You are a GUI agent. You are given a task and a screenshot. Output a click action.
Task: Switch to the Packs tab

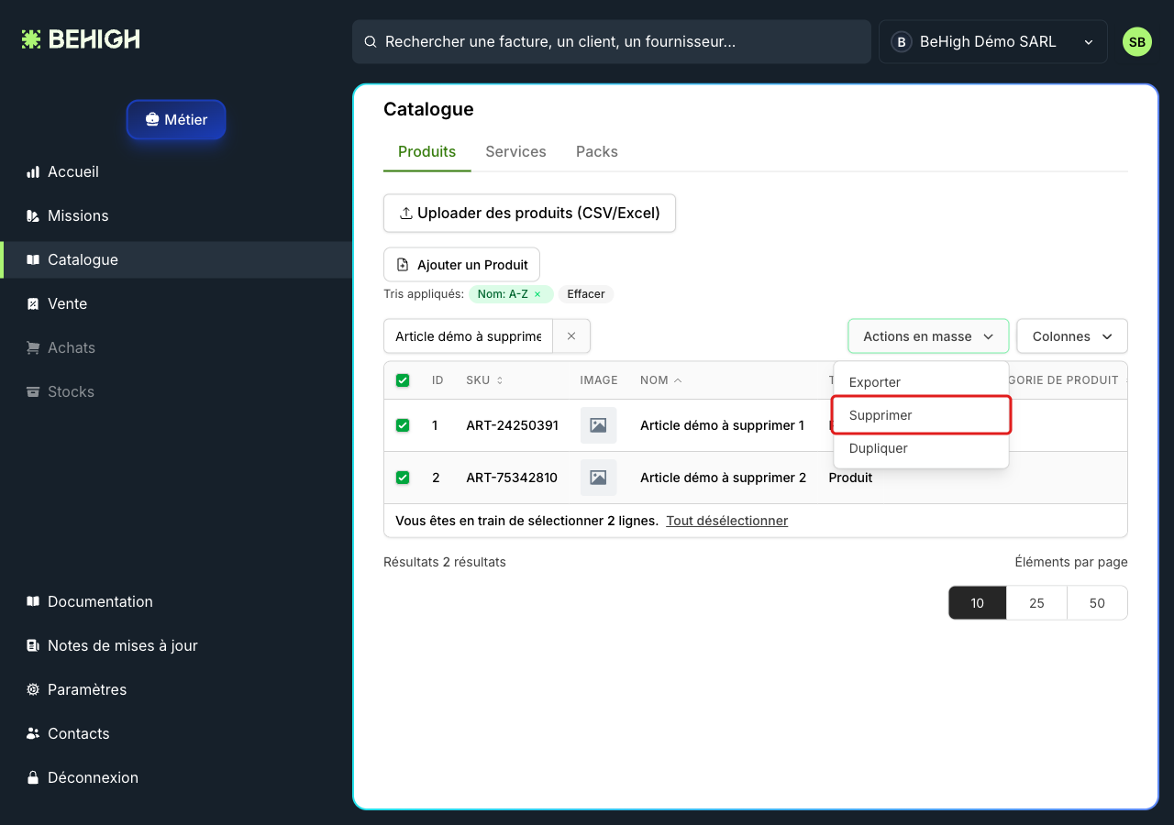pos(597,152)
